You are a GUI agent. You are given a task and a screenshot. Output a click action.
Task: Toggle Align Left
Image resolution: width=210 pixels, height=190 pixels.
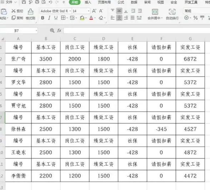112,18
